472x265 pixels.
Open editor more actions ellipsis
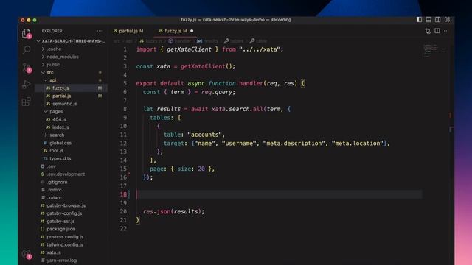446,31
